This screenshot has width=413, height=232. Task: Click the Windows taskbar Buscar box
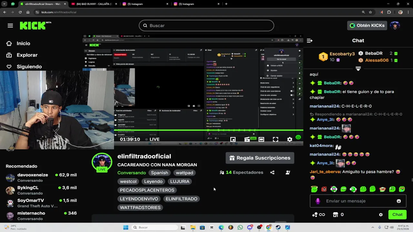[x=155, y=227]
